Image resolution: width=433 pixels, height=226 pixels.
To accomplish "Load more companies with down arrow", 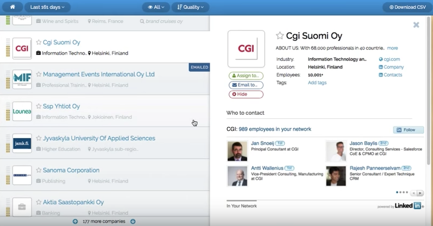I will click(133, 221).
